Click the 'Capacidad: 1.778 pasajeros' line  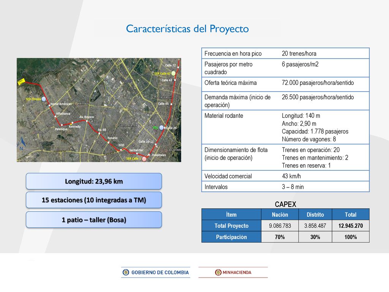(x=315, y=131)
